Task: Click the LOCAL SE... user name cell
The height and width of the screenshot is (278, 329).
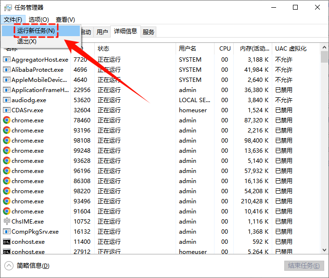Action: (194, 100)
